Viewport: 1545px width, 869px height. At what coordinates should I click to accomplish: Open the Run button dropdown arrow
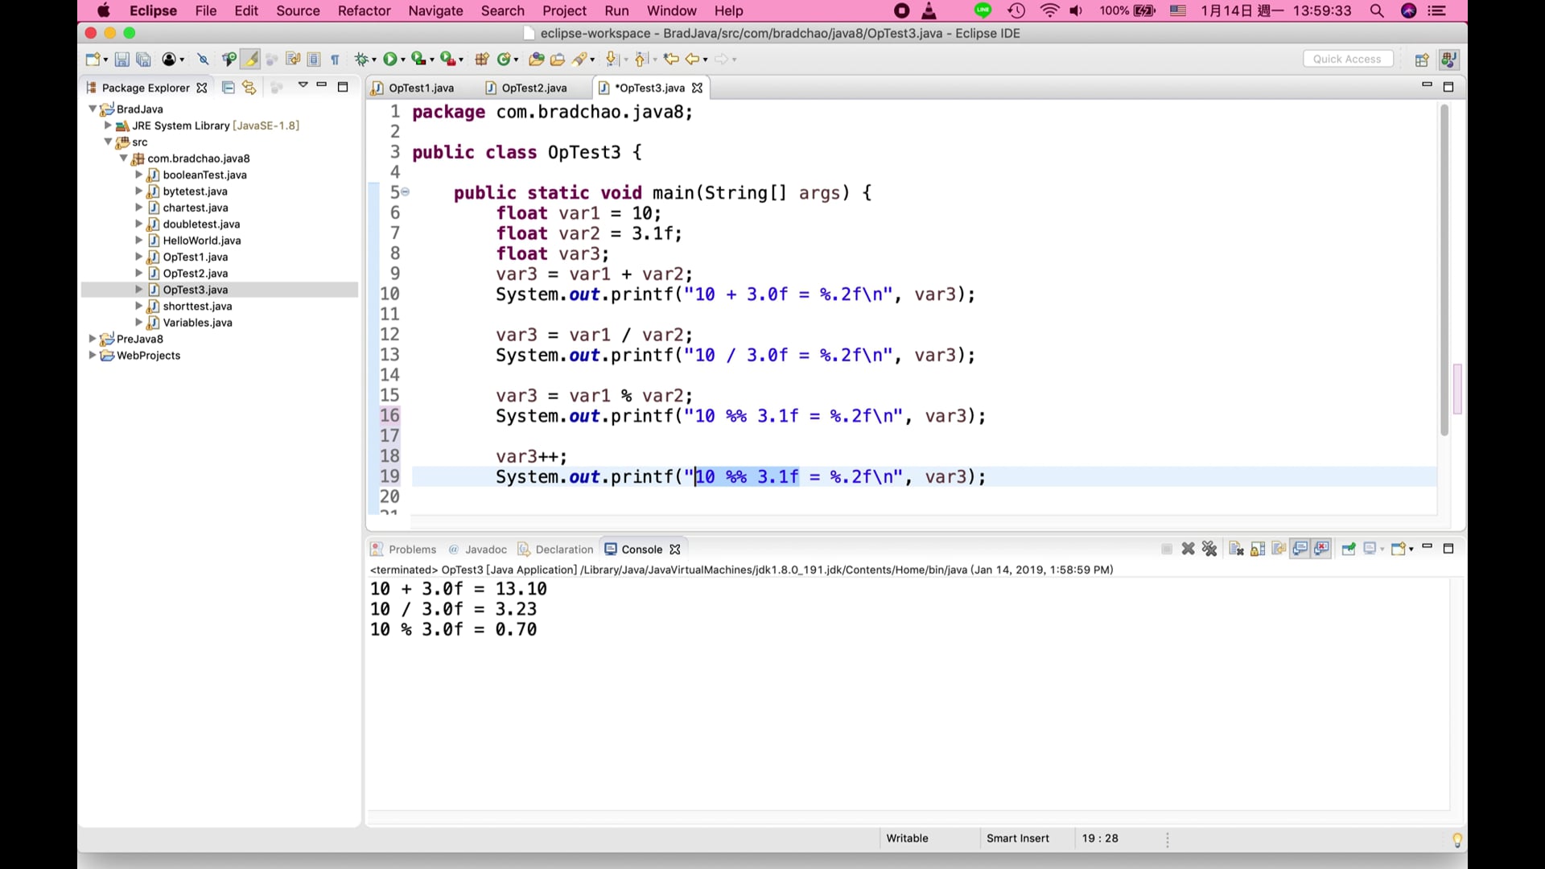click(x=402, y=59)
